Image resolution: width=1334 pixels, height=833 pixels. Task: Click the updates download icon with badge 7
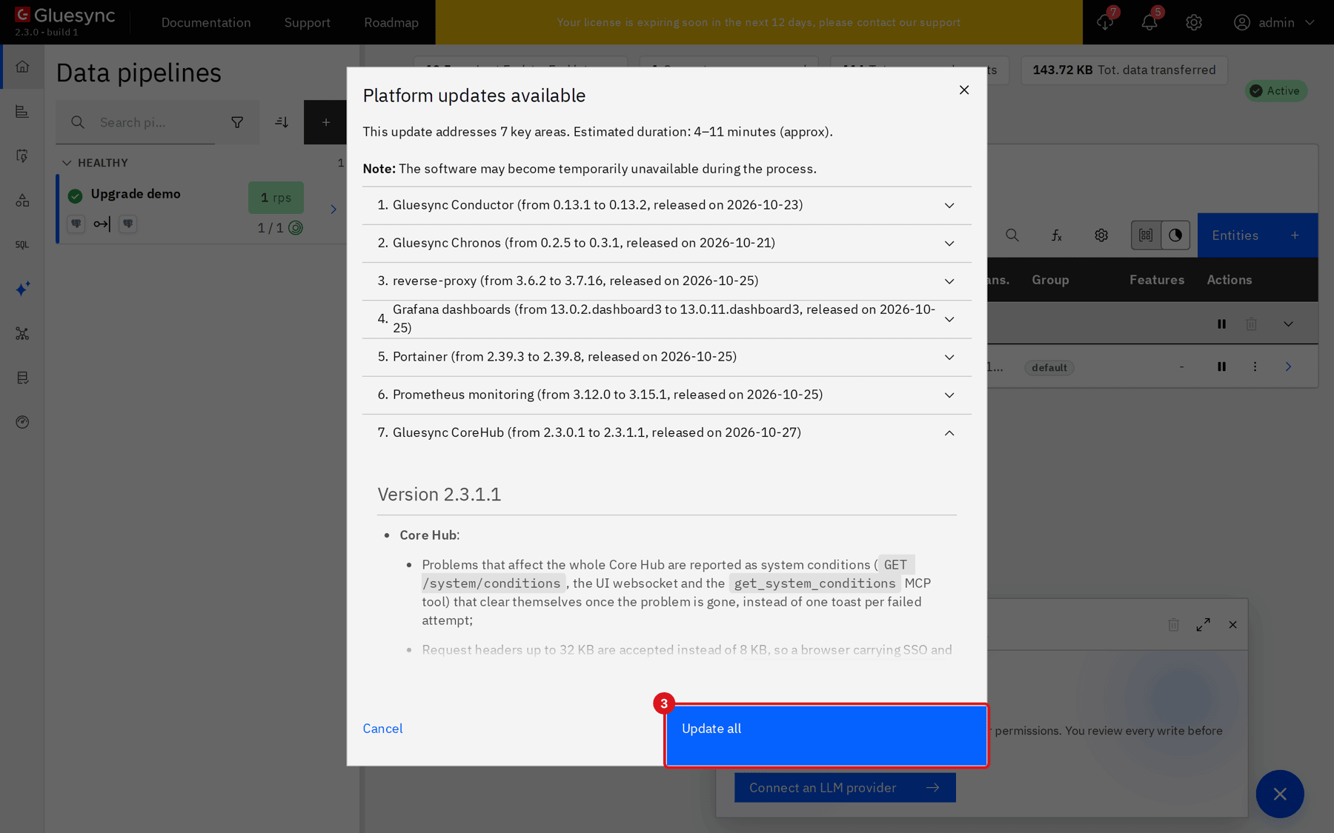[x=1105, y=22]
